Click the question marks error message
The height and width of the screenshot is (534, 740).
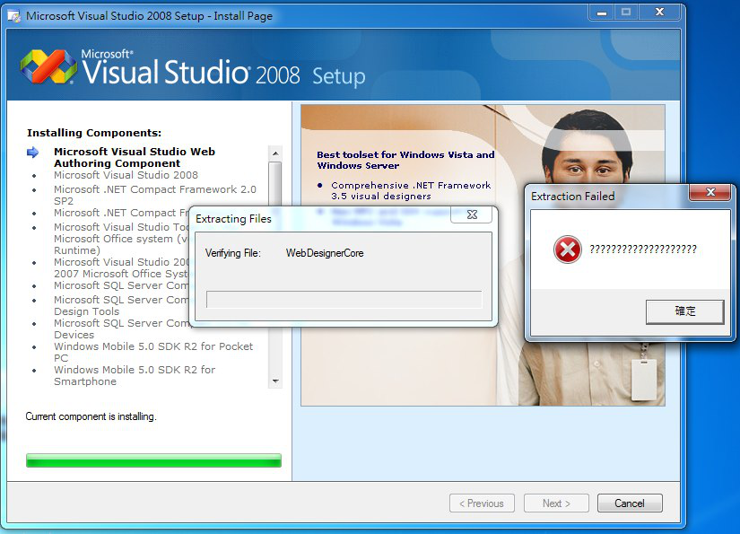click(643, 249)
